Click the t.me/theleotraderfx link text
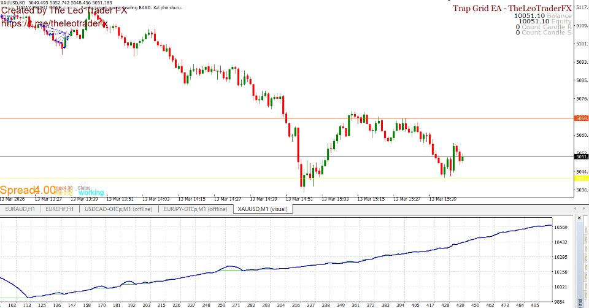 tap(55, 24)
